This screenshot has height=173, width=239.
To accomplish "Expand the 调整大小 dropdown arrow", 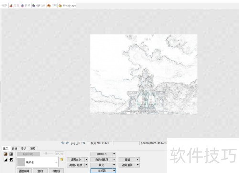I will pyautogui.click(x=86, y=160).
